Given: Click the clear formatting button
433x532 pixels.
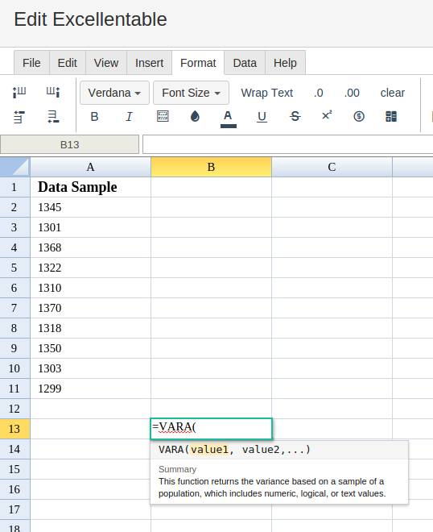Looking at the screenshot, I should point(392,93).
